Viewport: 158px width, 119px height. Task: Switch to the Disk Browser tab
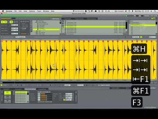[x=56, y=19]
